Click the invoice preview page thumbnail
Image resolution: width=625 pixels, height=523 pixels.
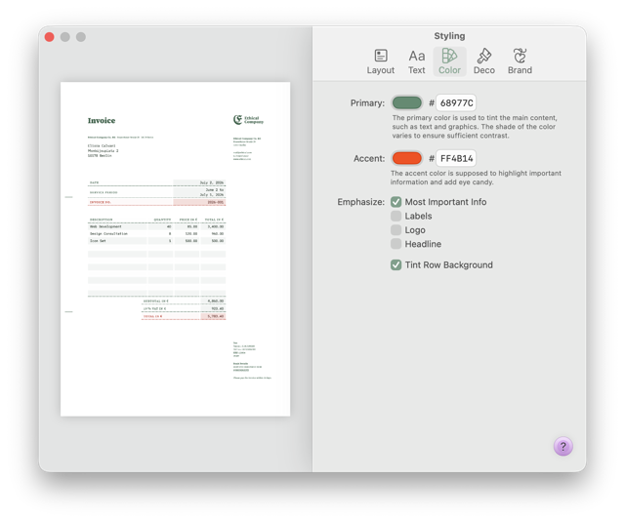point(176,250)
